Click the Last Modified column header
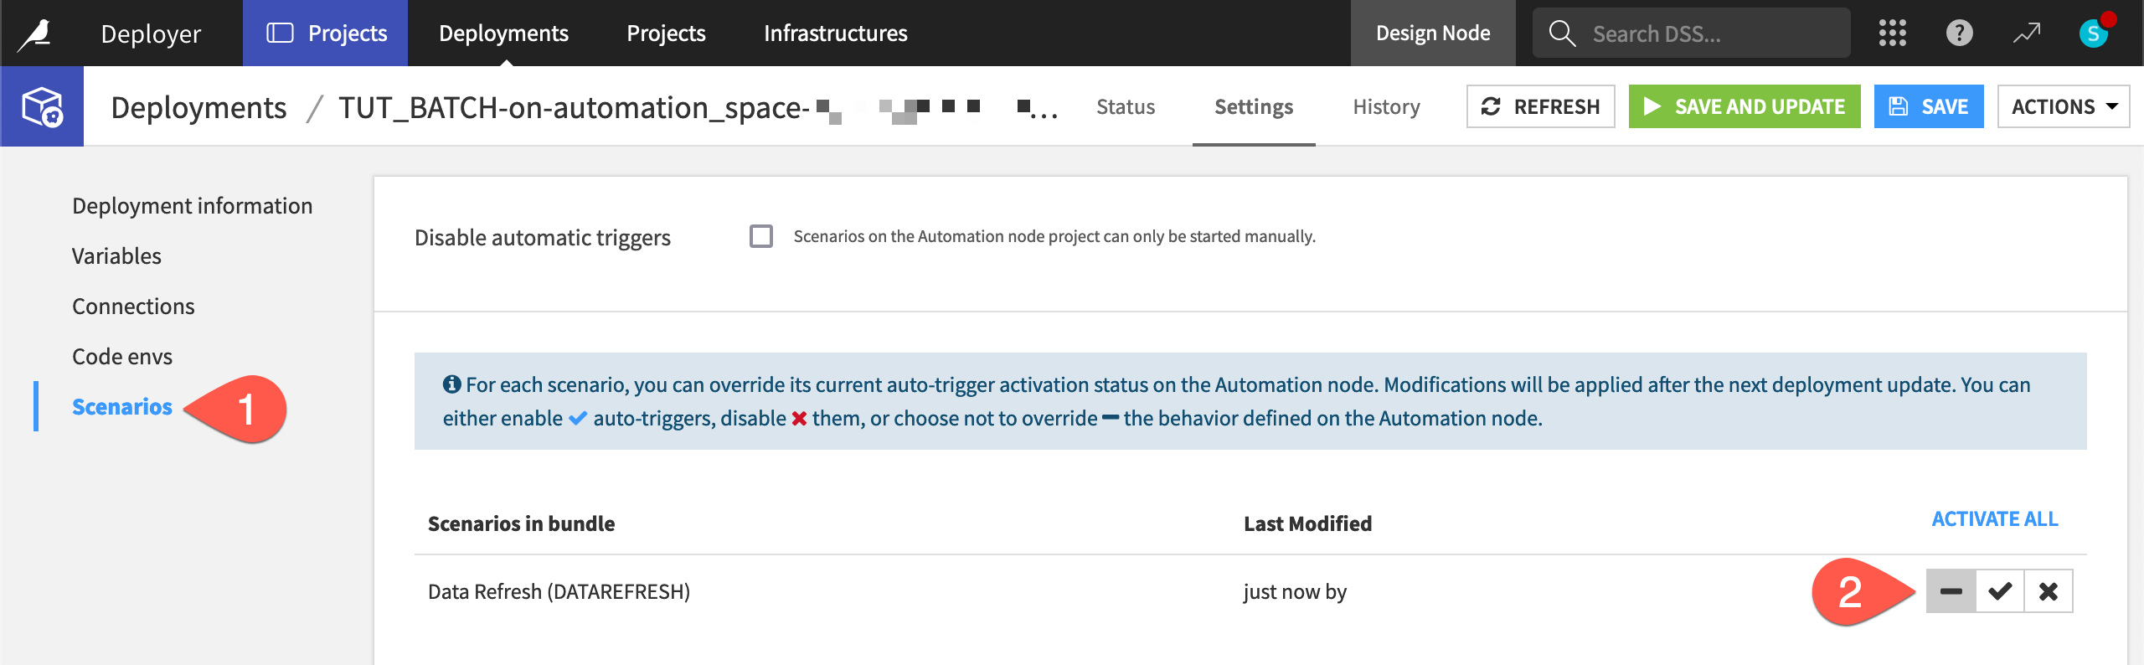 pyautogui.click(x=1307, y=523)
